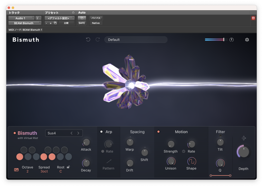Click the preset copy icon
The height and width of the screenshot is (187, 263).
[55, 23]
